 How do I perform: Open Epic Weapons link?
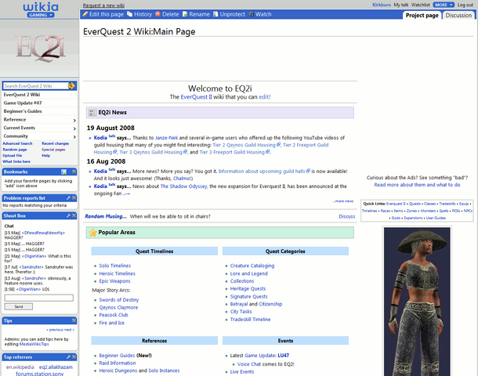(114, 281)
